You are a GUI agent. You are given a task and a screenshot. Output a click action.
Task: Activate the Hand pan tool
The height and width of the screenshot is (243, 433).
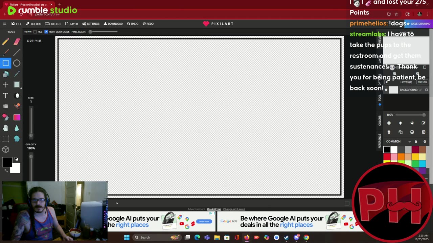(5, 128)
